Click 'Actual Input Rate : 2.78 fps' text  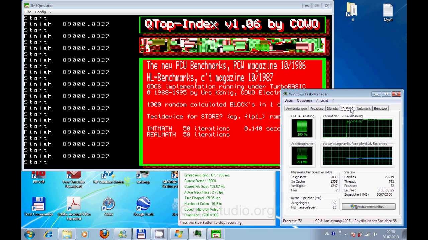click(x=204, y=192)
